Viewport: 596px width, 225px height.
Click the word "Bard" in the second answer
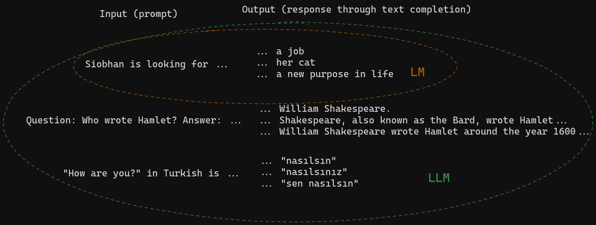(x=466, y=120)
